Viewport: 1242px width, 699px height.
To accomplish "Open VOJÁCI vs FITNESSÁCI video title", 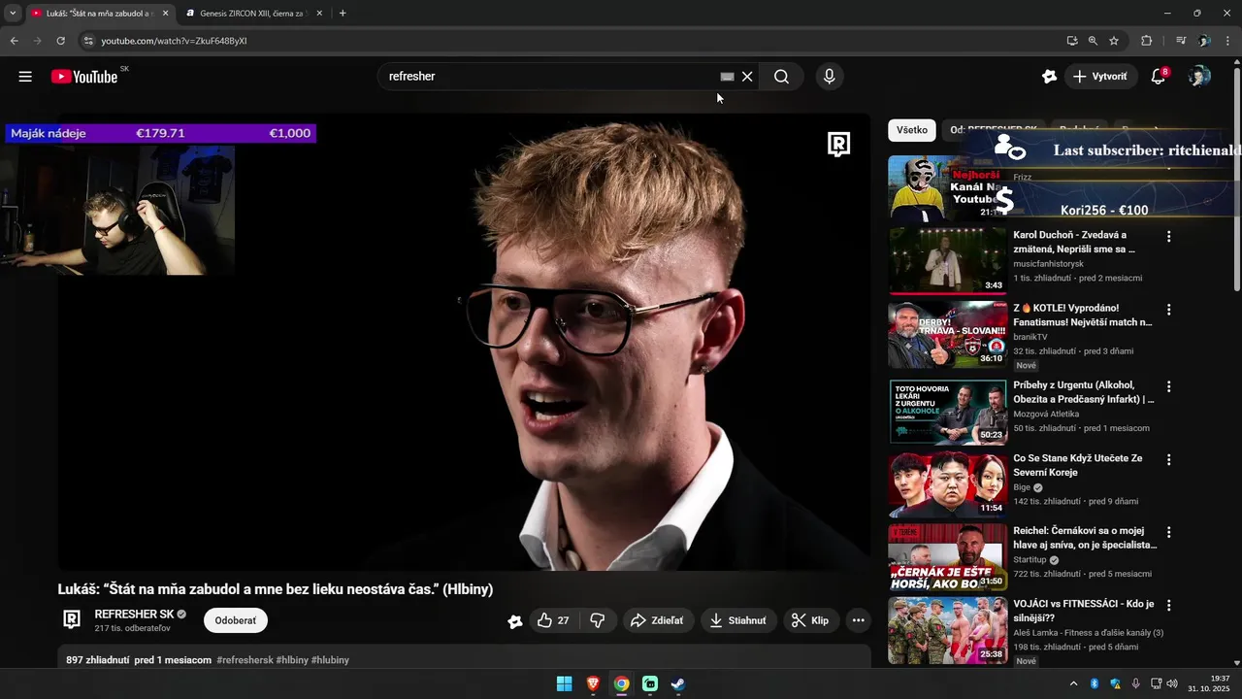I will (x=1084, y=611).
